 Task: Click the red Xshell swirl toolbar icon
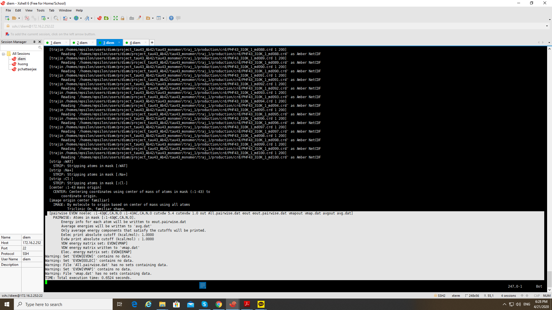99,18
